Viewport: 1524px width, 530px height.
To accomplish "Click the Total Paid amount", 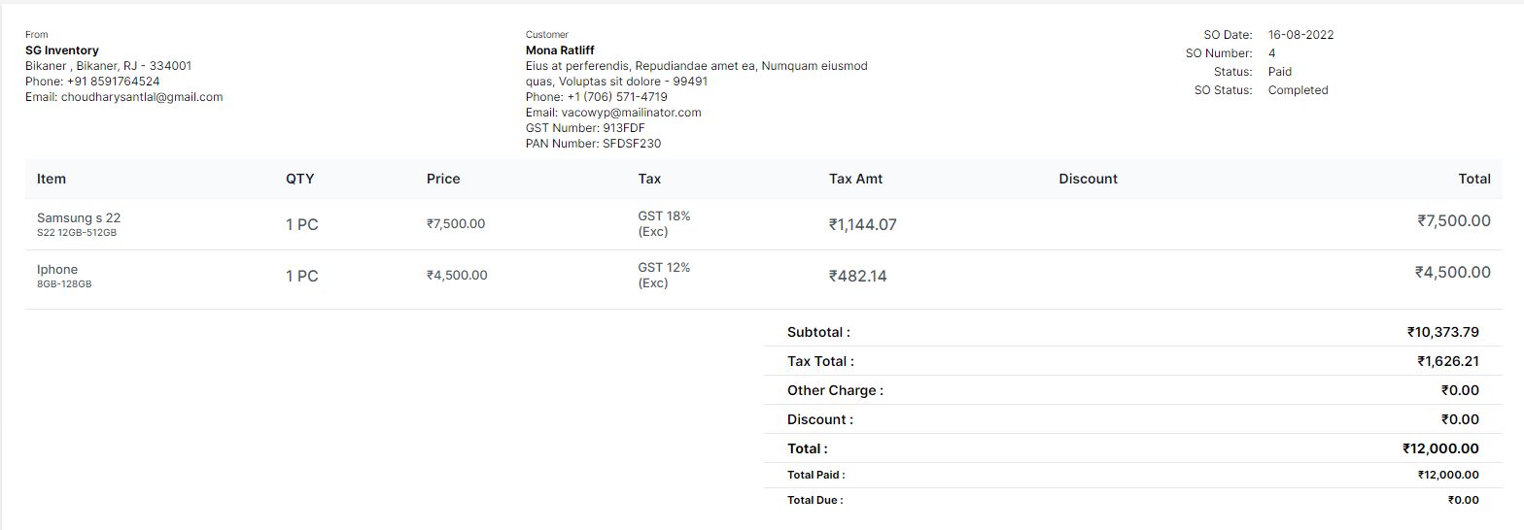I will 1447,475.
